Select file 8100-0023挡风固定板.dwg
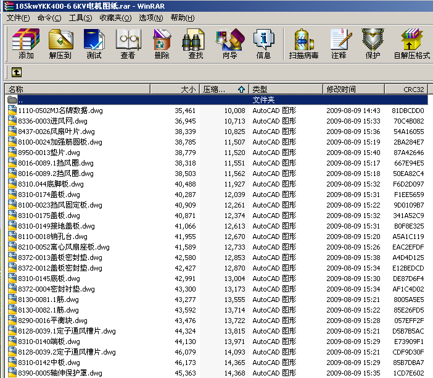This screenshot has height=378, width=433. tap(60, 205)
